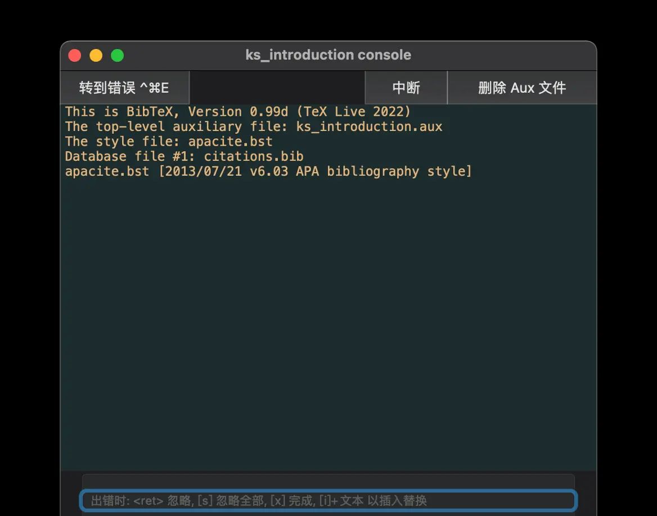Click the dark toolbar space between buttons
This screenshot has height=516, width=657.
[277, 87]
